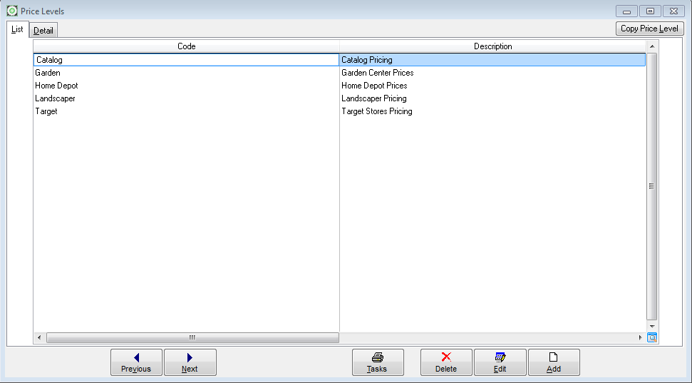Select the Target Stores Pricing row
The width and height of the screenshot is (692, 383).
377,111
